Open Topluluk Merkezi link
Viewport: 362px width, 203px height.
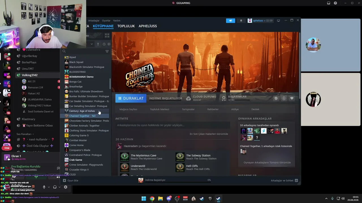(x=160, y=109)
